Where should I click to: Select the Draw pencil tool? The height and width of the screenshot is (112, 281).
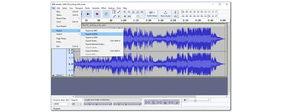114,17
